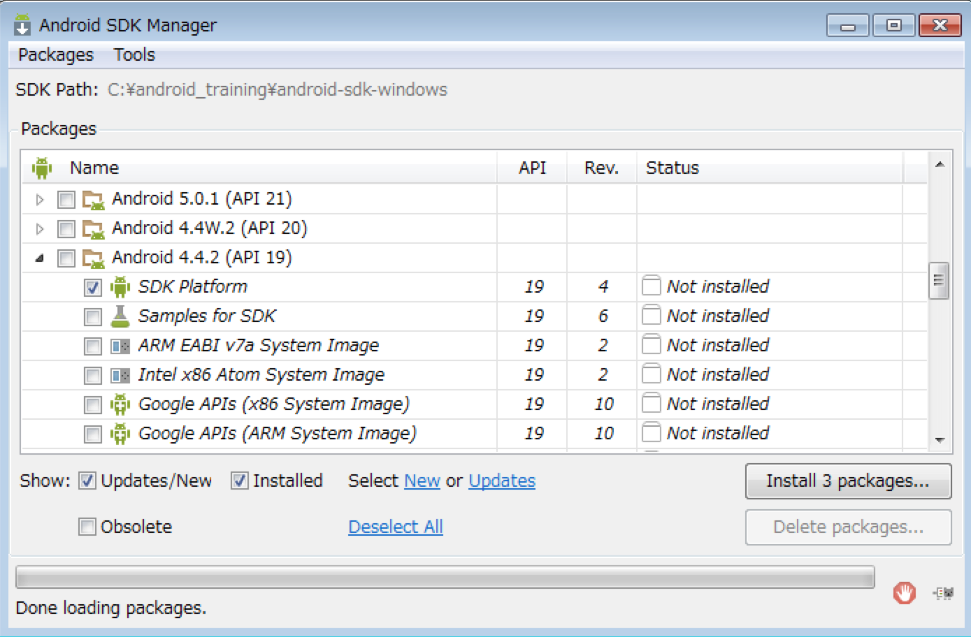Select the SDK Platform row text

[193, 286]
